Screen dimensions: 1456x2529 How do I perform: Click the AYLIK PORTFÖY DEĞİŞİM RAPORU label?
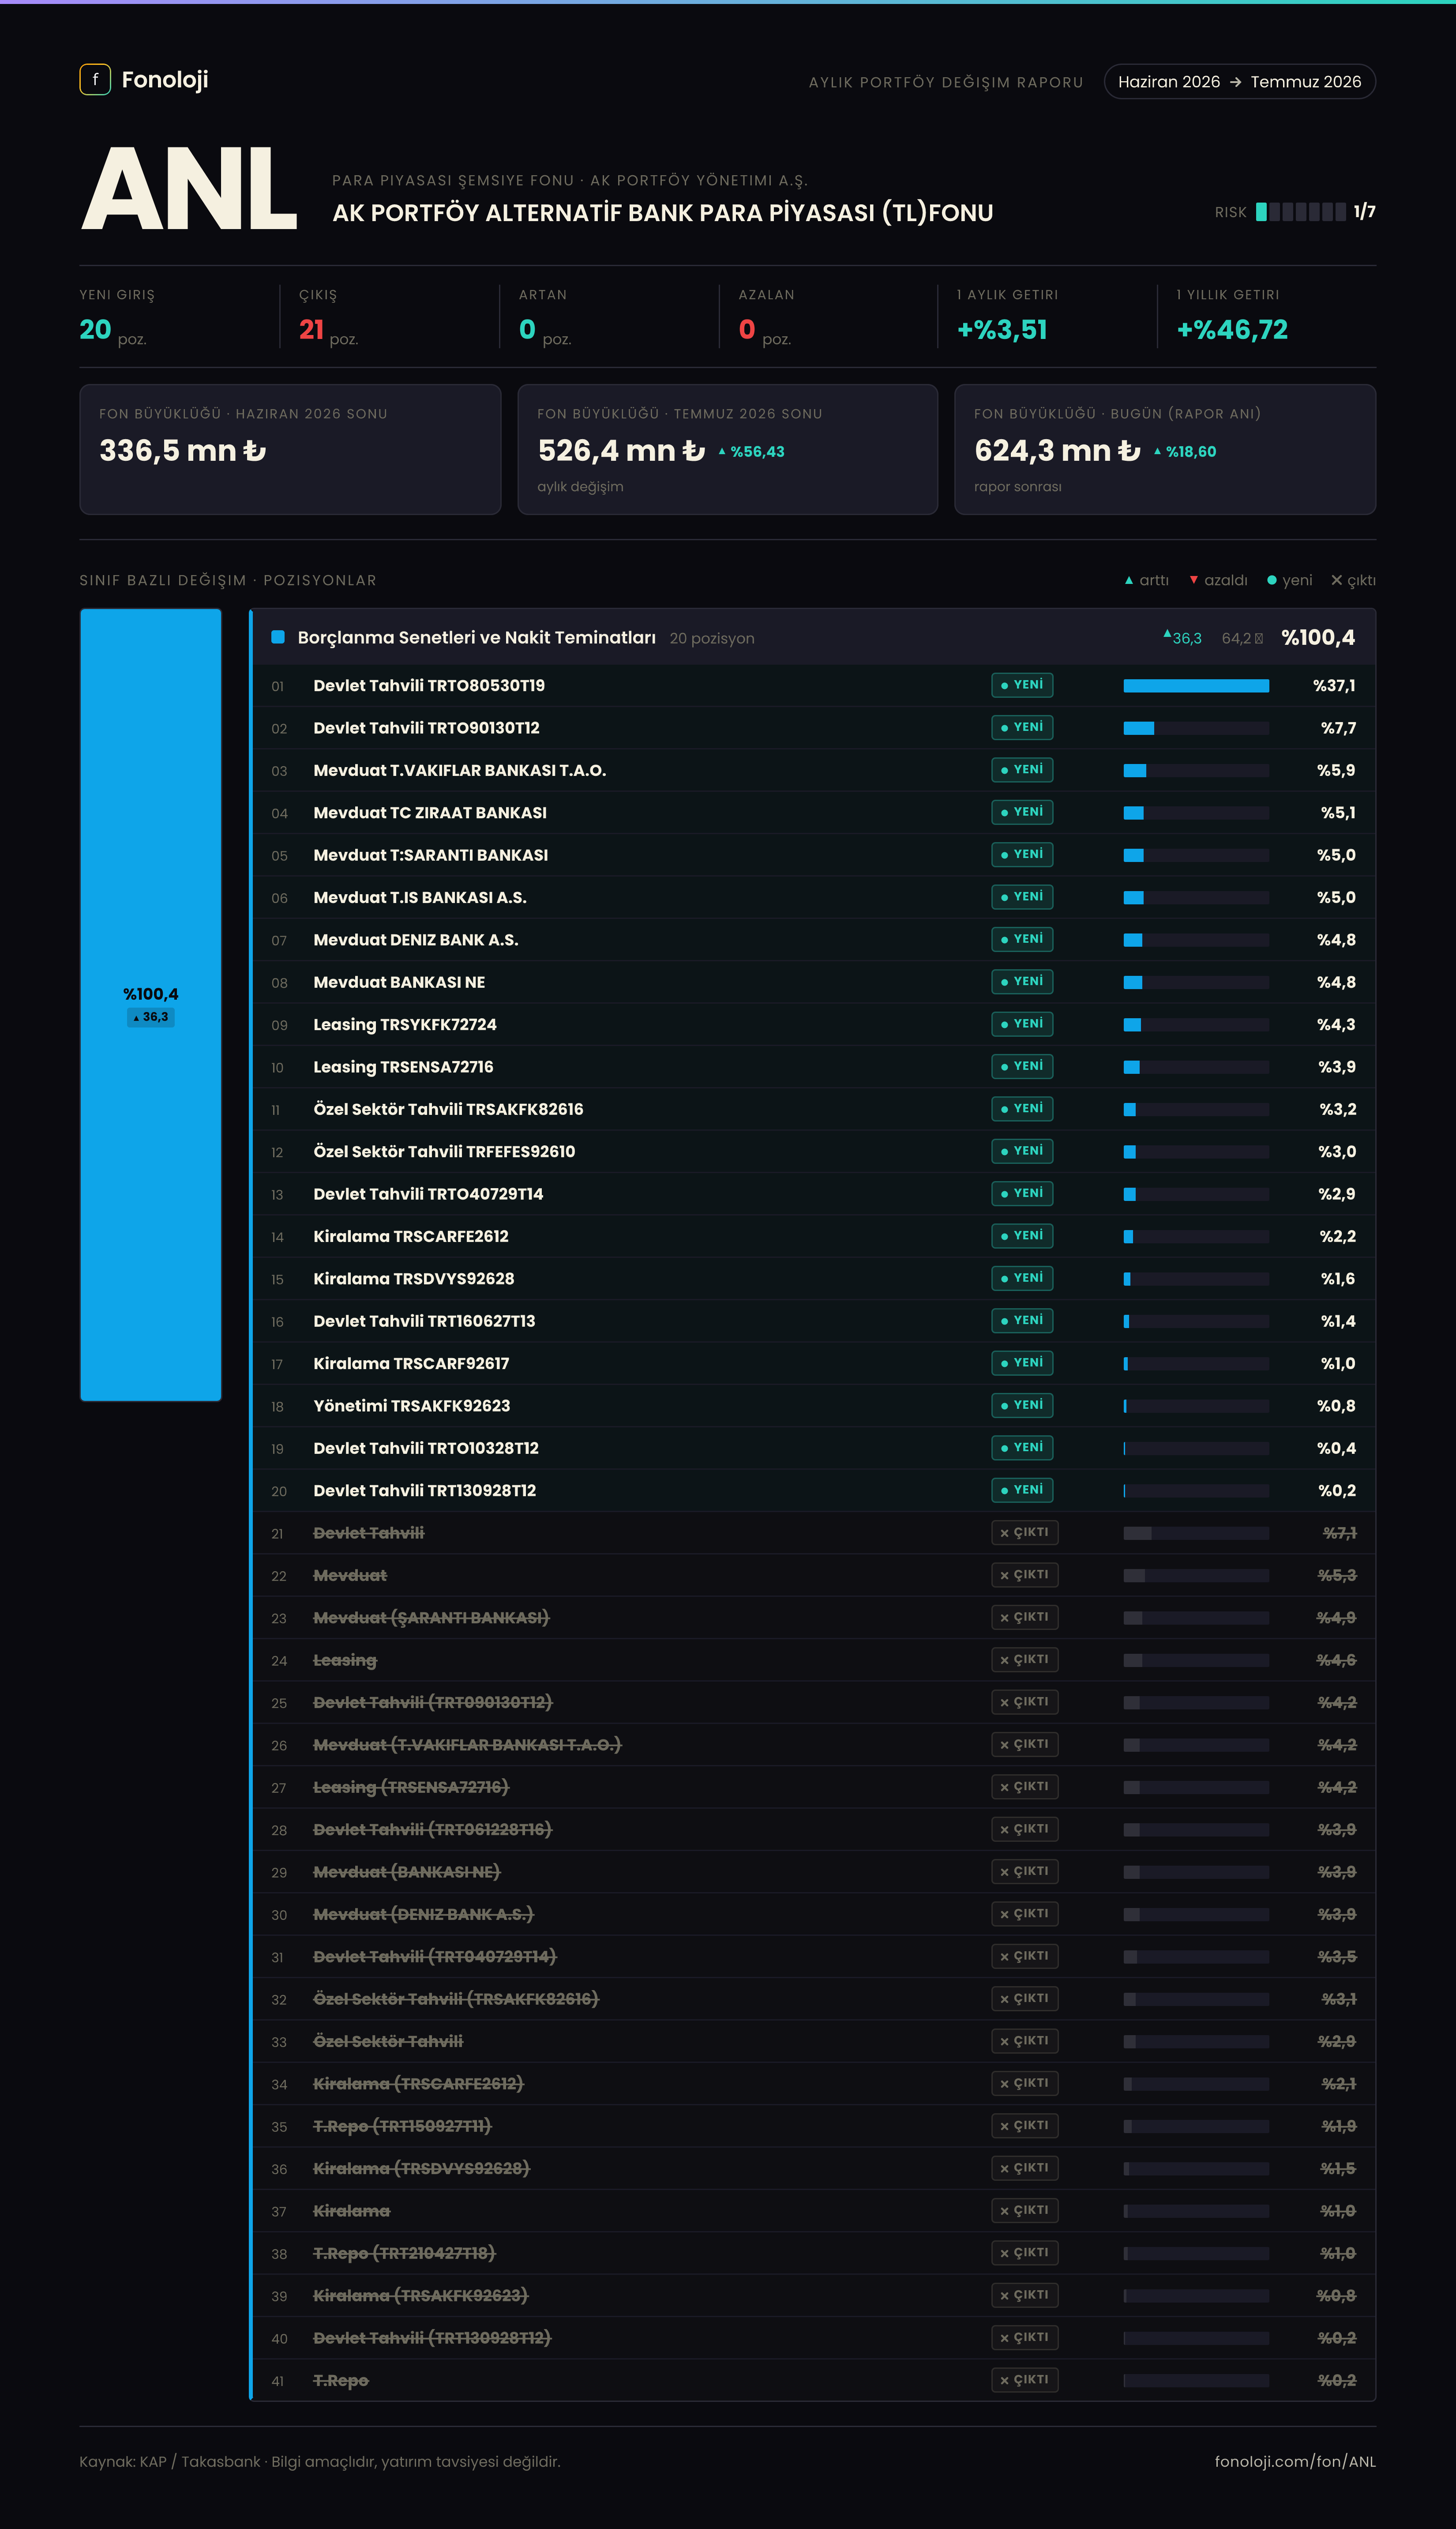[946, 82]
